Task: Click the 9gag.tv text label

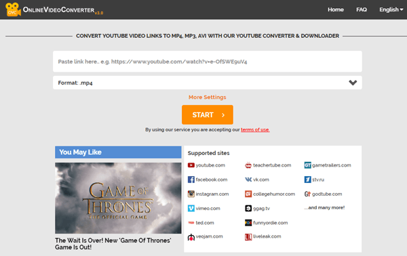Action: click(x=261, y=209)
